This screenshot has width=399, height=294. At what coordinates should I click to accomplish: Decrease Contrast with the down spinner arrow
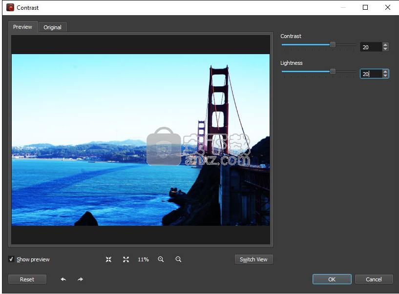coord(385,49)
